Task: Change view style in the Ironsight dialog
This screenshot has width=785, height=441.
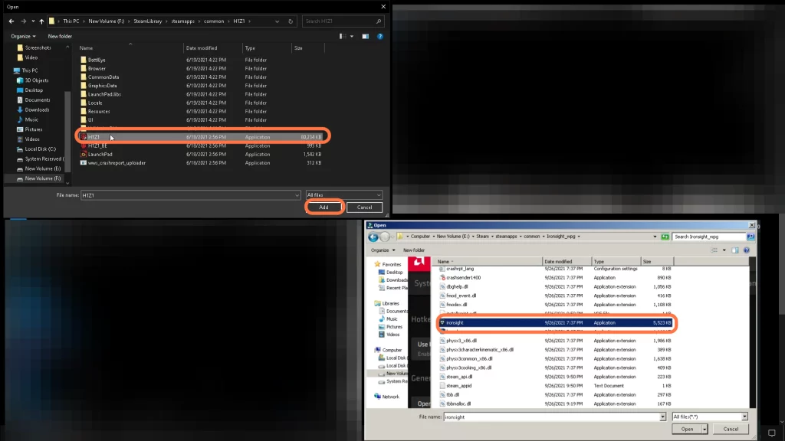Action: [x=714, y=250]
